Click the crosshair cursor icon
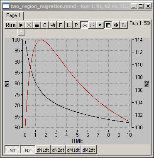The image size is (154, 158). (x=116, y=25)
